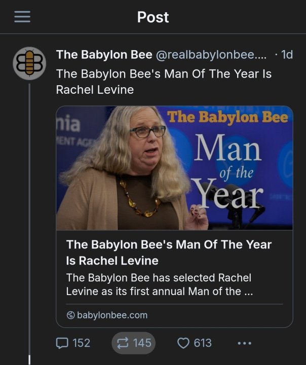
Task: Click the 152 replies count
Action: pyautogui.click(x=82, y=343)
